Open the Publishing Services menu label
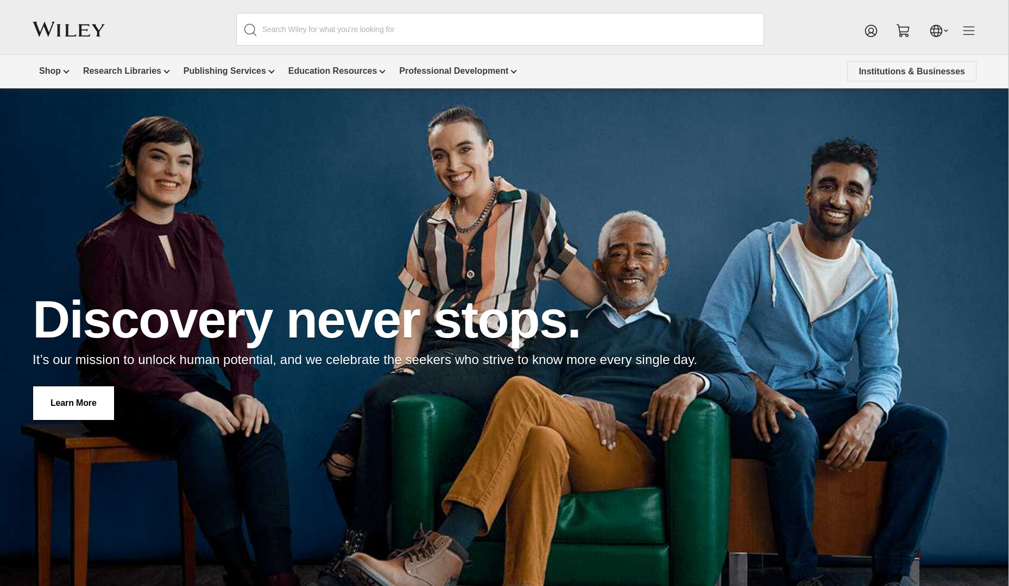The width and height of the screenshot is (1009, 586). (225, 71)
